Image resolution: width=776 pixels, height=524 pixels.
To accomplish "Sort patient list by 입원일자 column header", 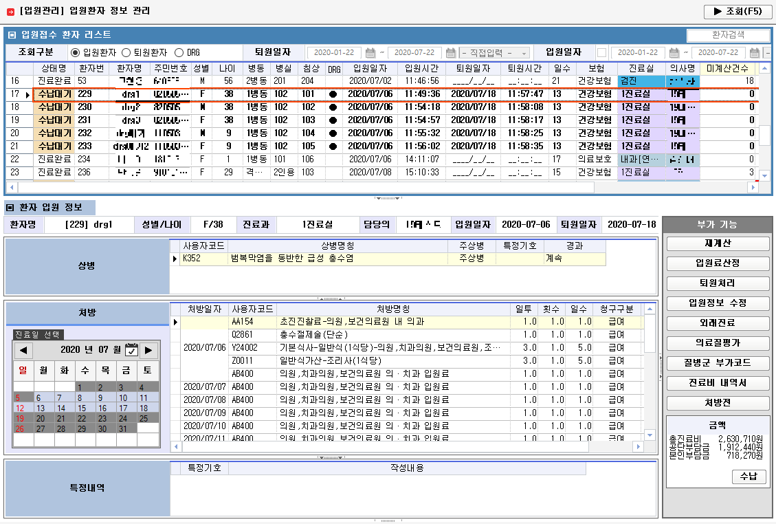I will (370, 69).
